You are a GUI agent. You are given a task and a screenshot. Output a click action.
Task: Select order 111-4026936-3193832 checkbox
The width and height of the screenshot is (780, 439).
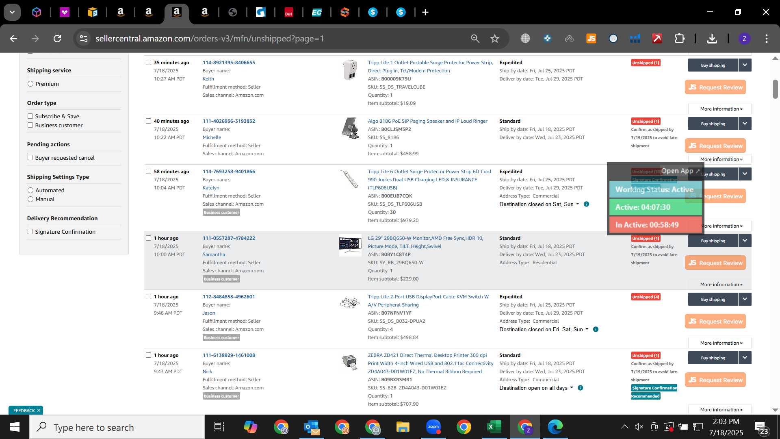pos(148,121)
